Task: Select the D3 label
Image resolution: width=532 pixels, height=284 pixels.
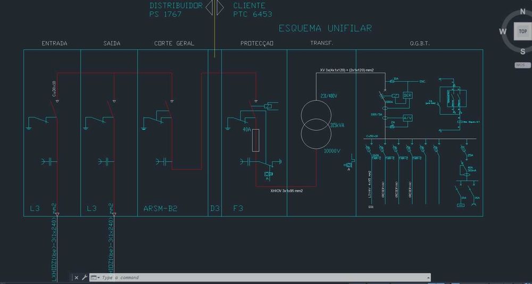Action: click(x=215, y=208)
